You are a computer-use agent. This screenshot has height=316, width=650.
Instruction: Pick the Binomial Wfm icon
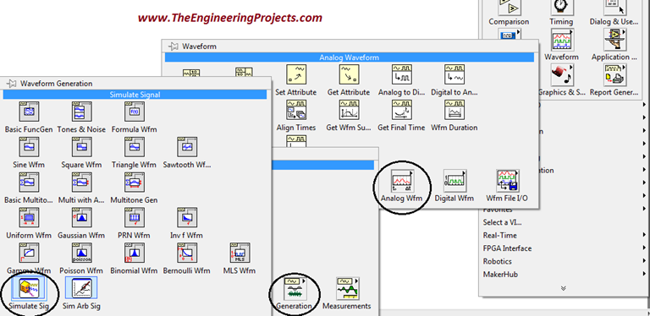point(135,253)
